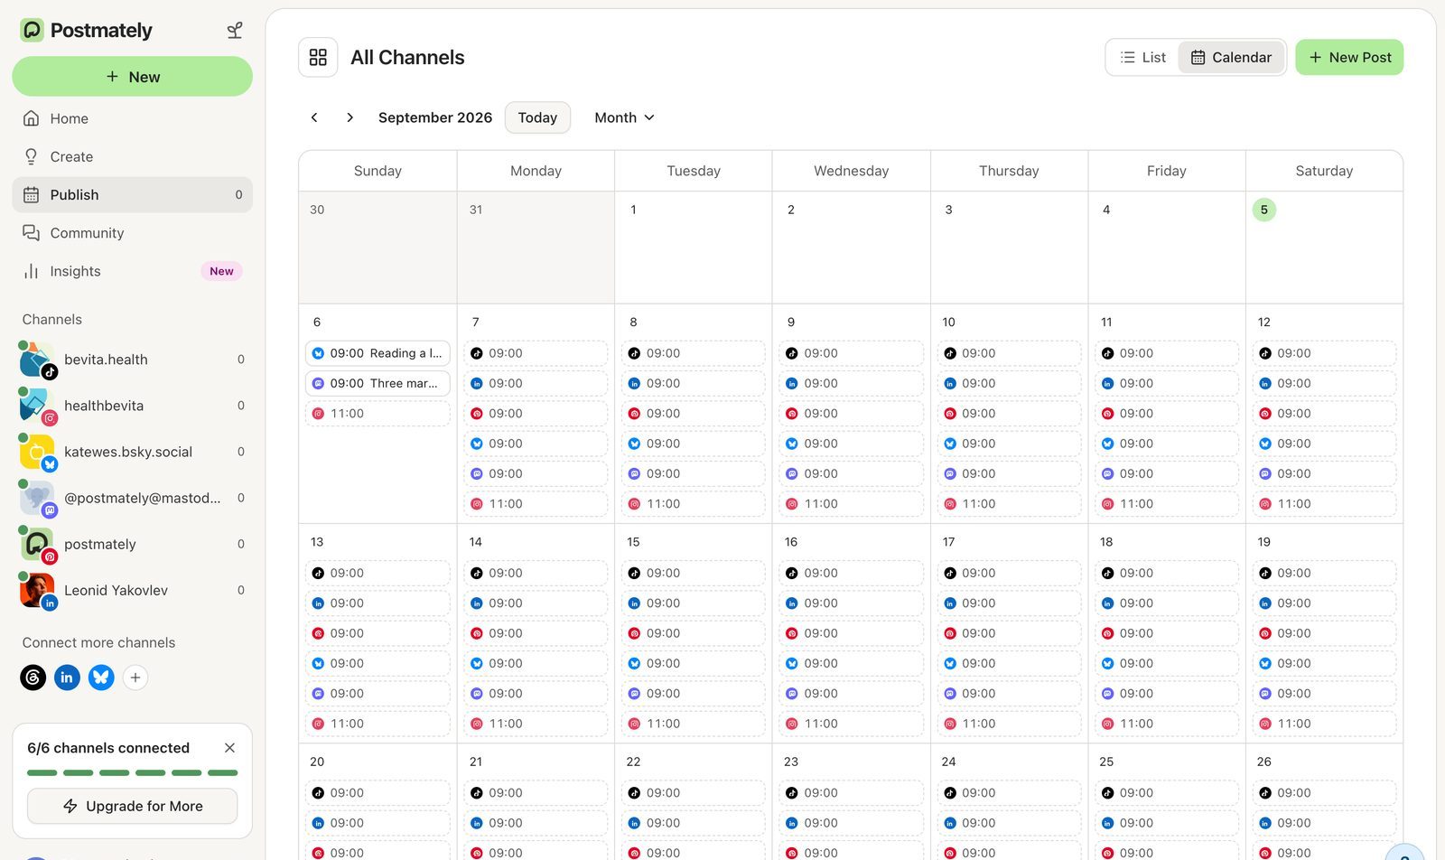The height and width of the screenshot is (860, 1445).
Task: Click the Bluesky 09:00 slot on September 10
Action: click(x=1009, y=444)
